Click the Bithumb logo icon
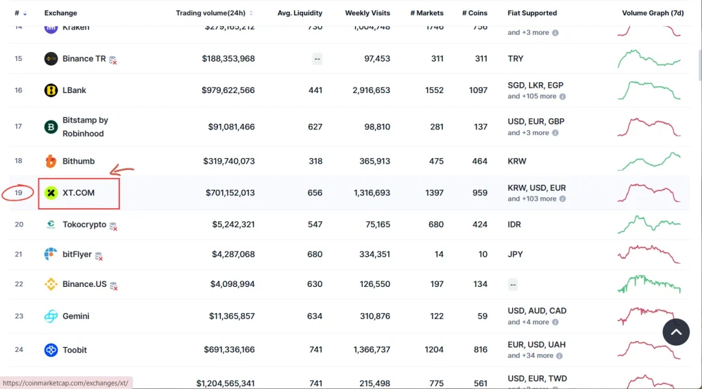The image size is (702, 389). point(51,161)
